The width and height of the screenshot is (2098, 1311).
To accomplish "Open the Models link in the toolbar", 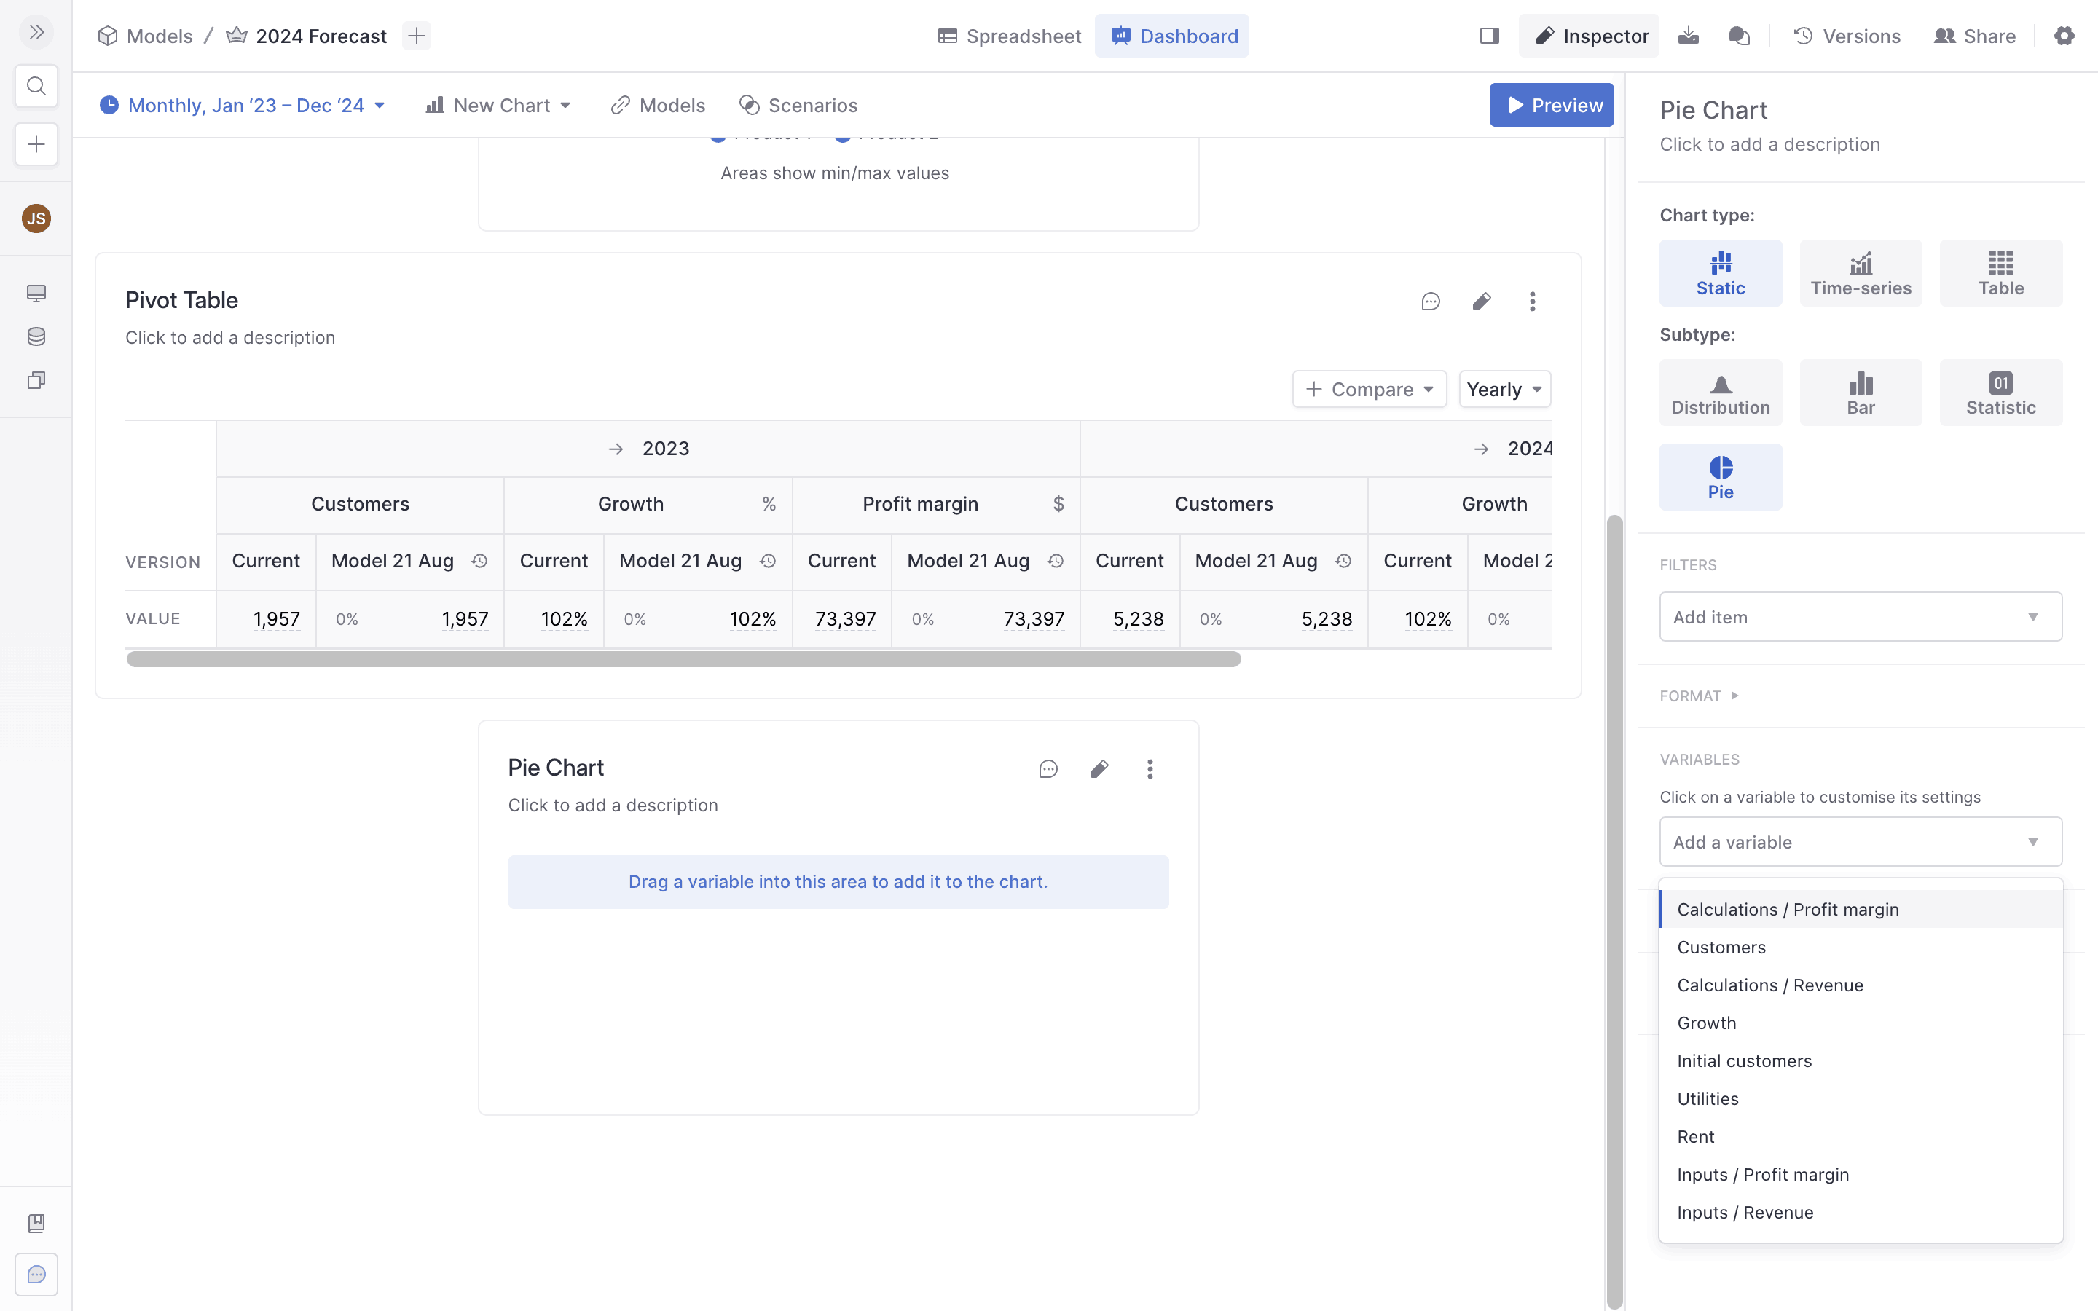I will (658, 105).
